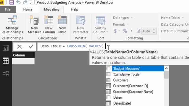
Task: Click the table icon beside Customers
Action: click(x=108, y=80)
